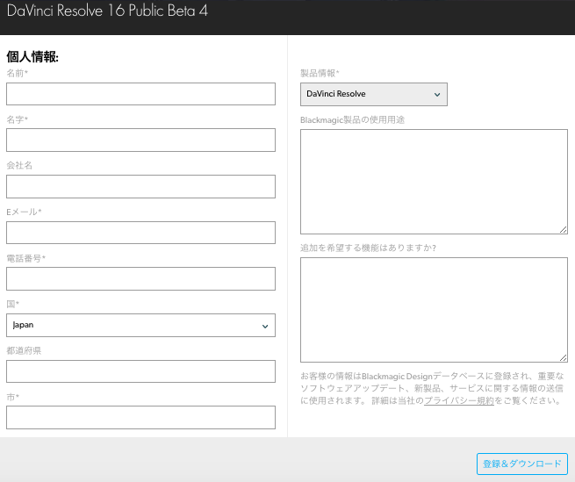The height and width of the screenshot is (482, 575).
Task: Click the resize grip on the 追加を希望する機能 text area
Action: point(563,357)
